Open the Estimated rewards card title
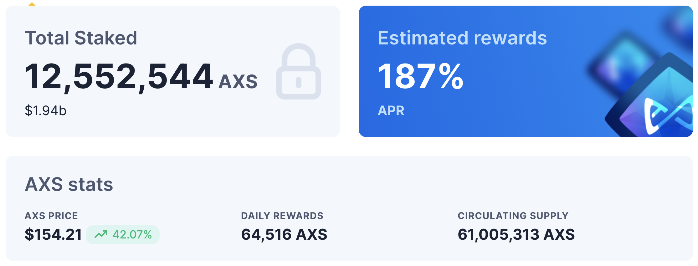The height and width of the screenshot is (266, 698). pyautogui.click(x=462, y=38)
